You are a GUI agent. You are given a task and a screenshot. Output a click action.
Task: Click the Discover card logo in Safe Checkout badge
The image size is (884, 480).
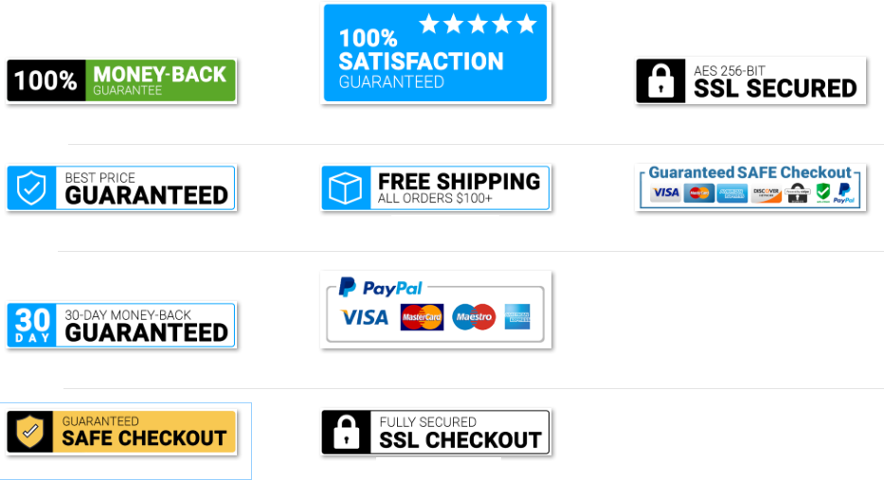[x=767, y=193]
